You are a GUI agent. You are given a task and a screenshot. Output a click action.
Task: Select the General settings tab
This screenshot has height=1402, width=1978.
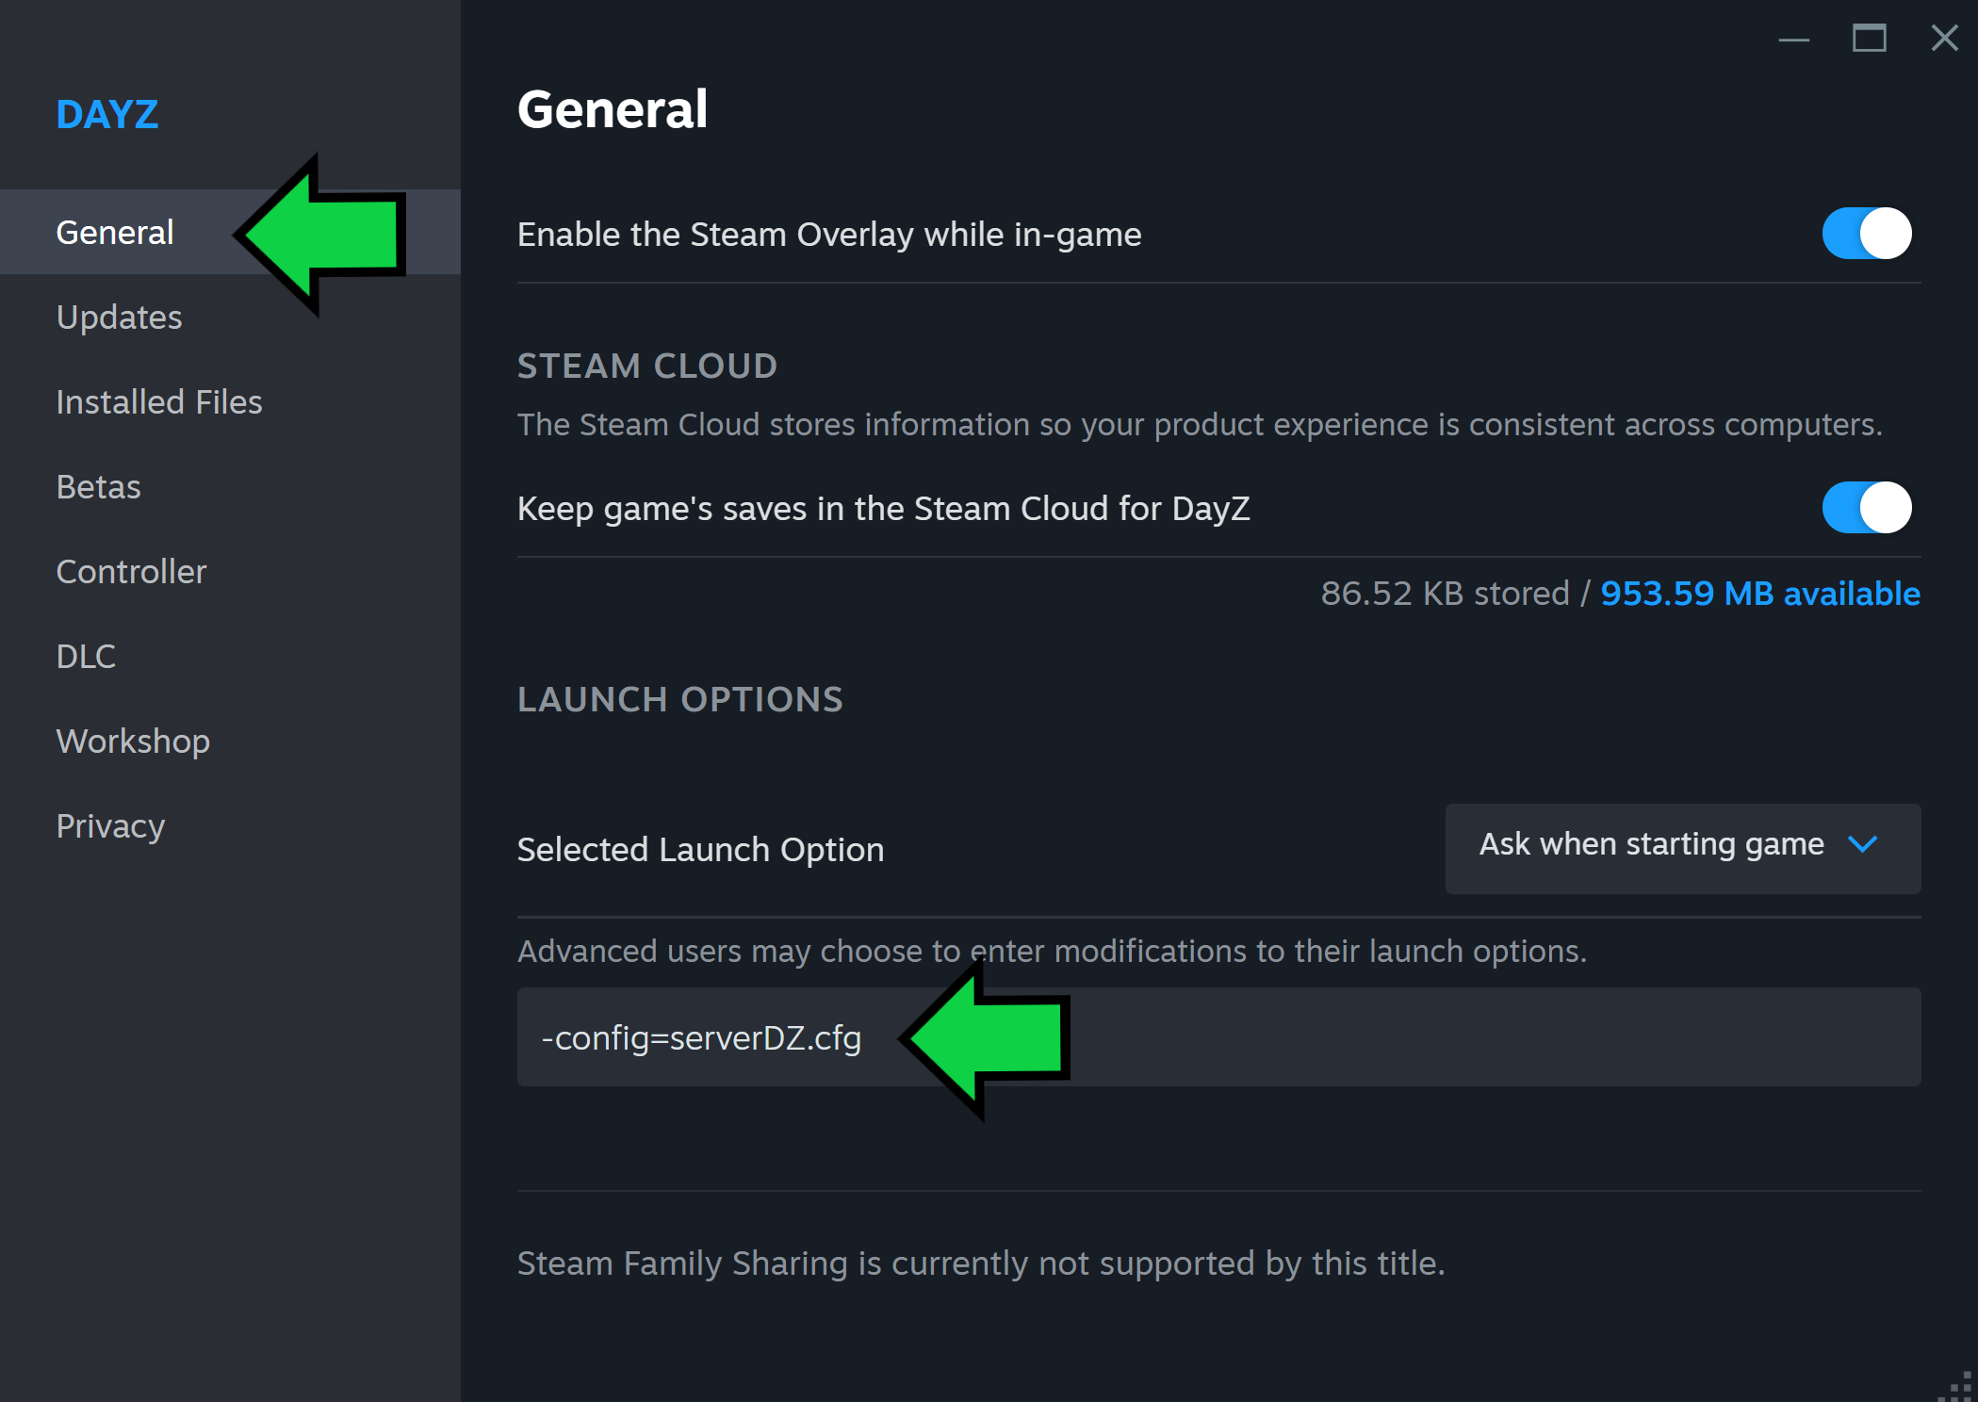[115, 233]
